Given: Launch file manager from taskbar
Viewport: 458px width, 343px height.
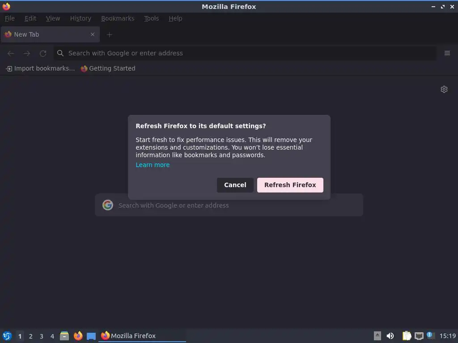Looking at the screenshot, I should 64,336.
